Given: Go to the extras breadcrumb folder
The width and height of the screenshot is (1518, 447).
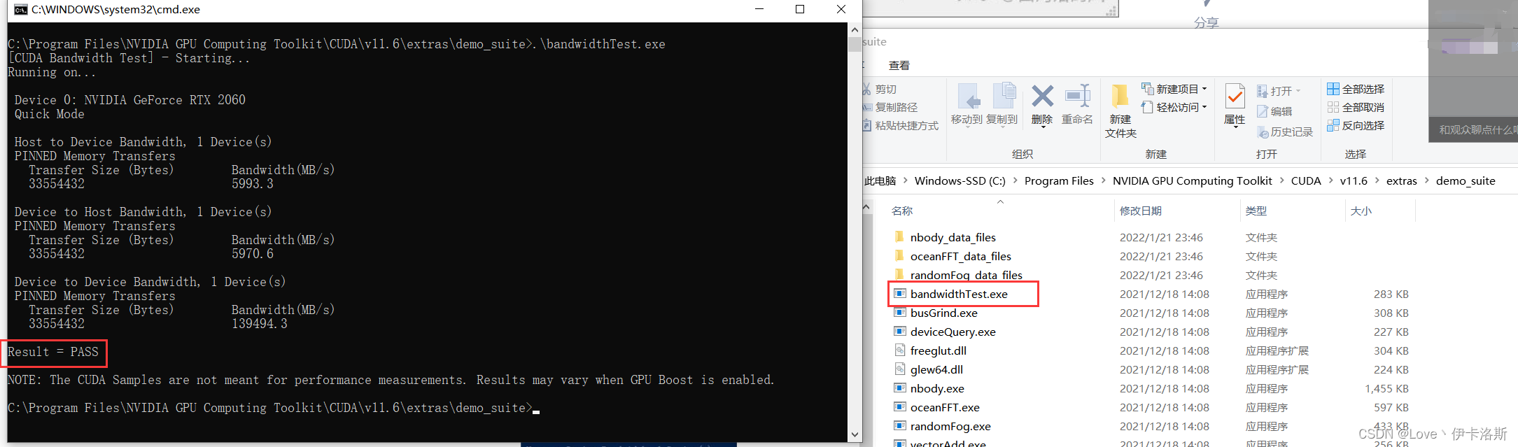Looking at the screenshot, I should [1402, 181].
